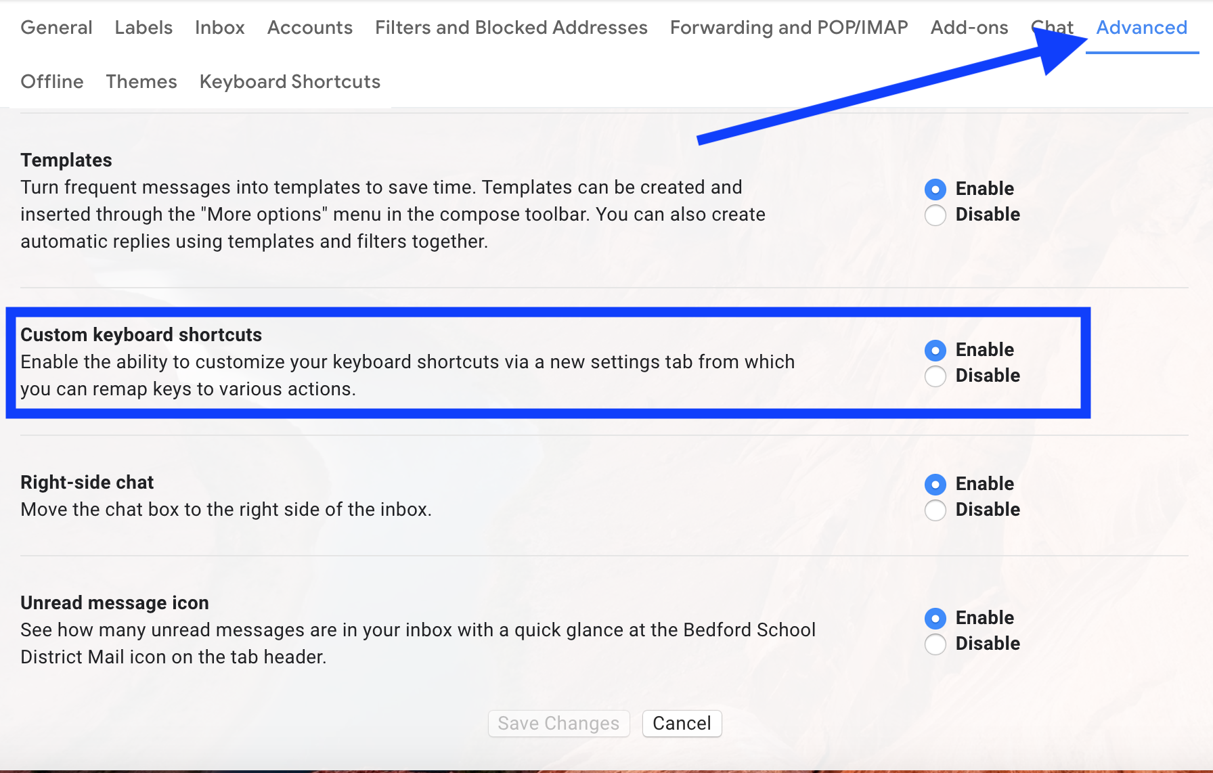
Task: Switch to the Themes tab
Action: [x=141, y=82]
